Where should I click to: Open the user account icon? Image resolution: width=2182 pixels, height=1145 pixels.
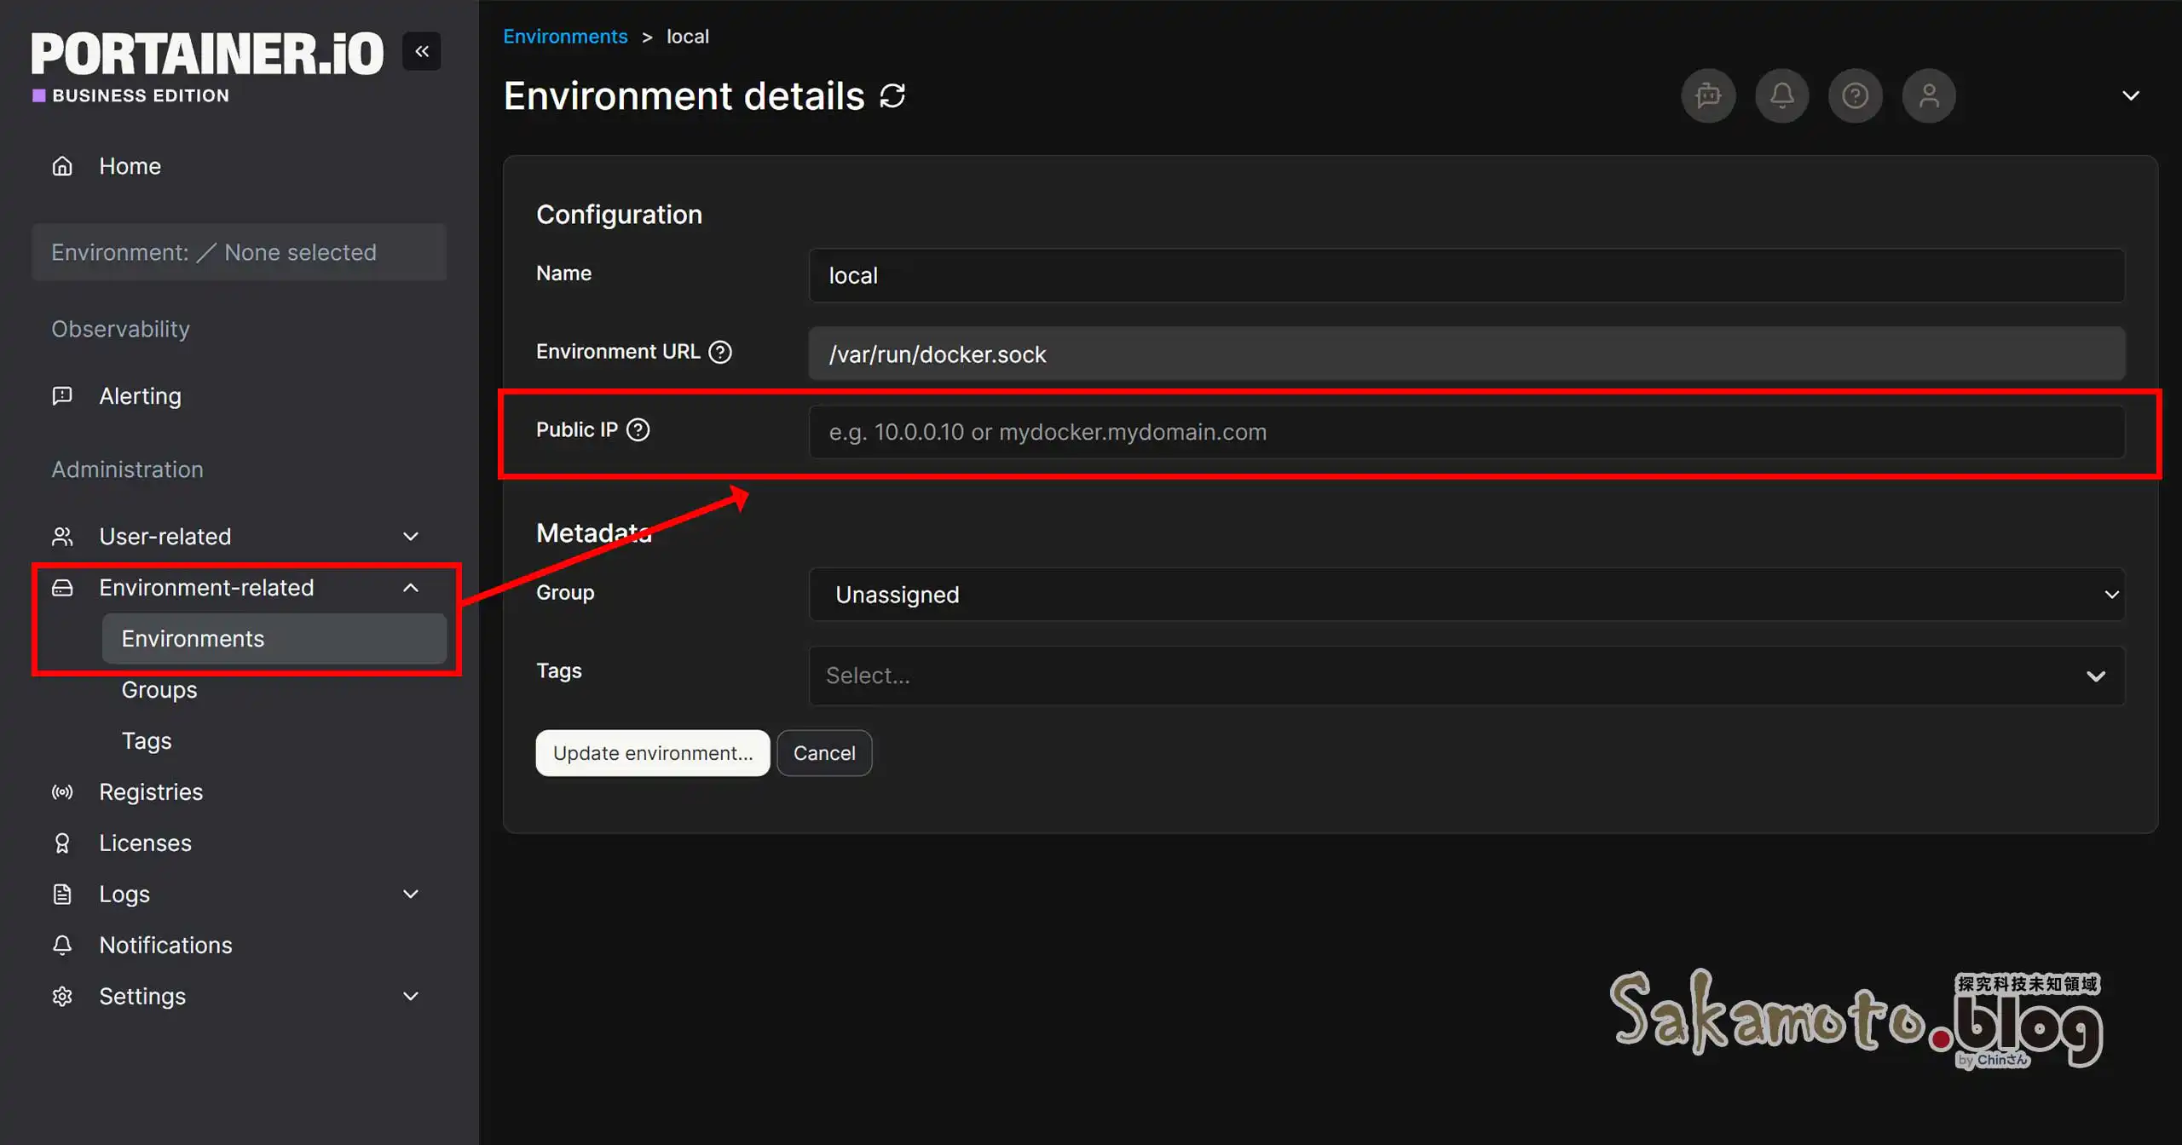pos(1929,95)
